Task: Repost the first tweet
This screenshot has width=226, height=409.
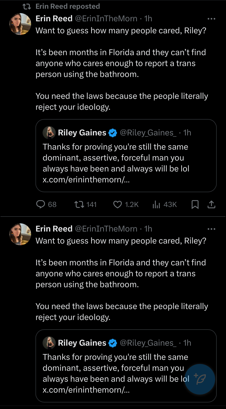Action: 79,204
